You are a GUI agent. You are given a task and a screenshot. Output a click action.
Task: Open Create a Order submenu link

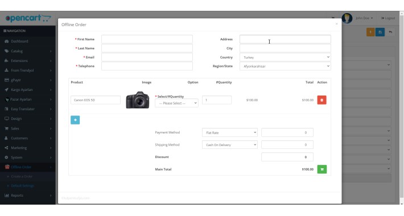22,176
